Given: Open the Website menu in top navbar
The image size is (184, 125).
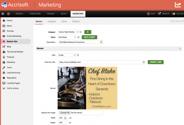Looking at the screenshot, I should coord(19,14).
